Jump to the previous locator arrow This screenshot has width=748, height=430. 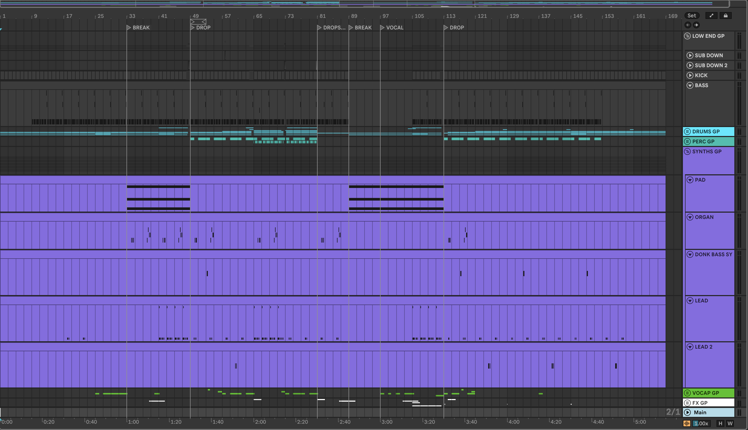point(688,25)
